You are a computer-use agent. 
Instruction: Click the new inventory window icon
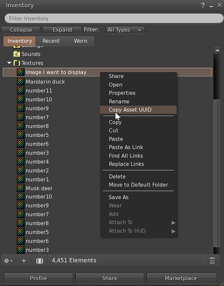pyautogui.click(x=39, y=261)
